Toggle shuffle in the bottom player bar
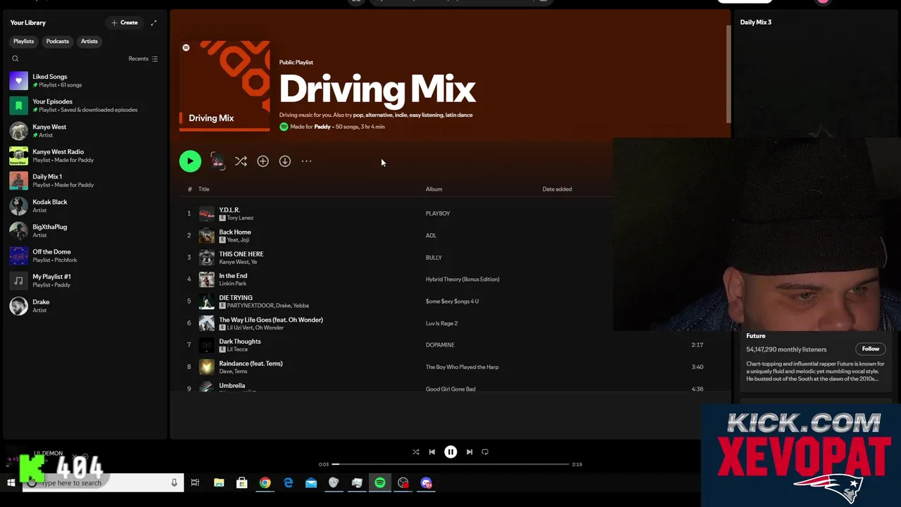901x507 pixels. (x=415, y=452)
